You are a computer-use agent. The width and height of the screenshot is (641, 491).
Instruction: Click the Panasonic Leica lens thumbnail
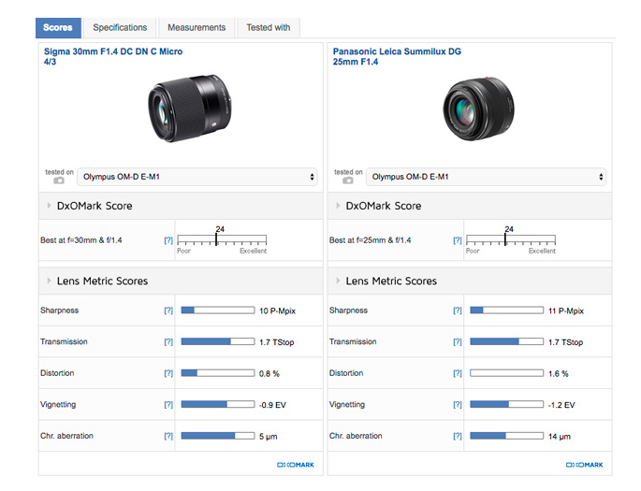[479, 108]
